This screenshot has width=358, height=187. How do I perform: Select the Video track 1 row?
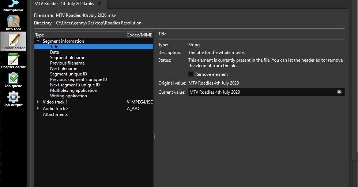(94, 102)
